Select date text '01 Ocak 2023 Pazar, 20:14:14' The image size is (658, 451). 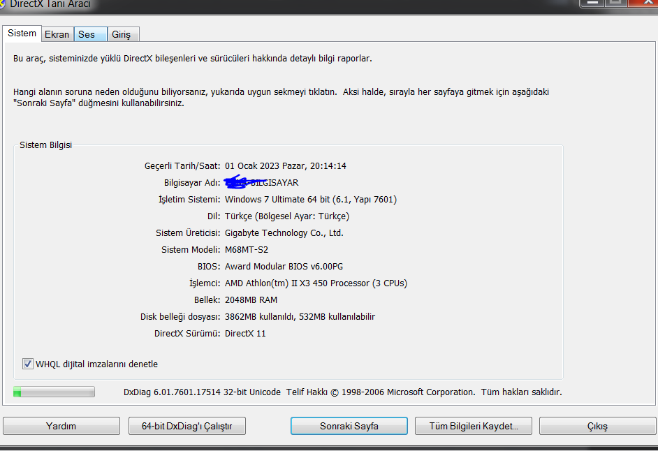coord(286,165)
